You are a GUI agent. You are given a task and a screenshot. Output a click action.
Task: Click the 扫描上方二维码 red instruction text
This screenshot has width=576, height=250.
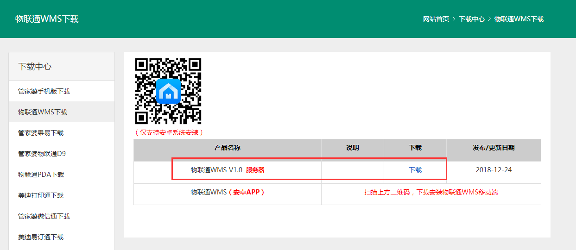[431, 192]
